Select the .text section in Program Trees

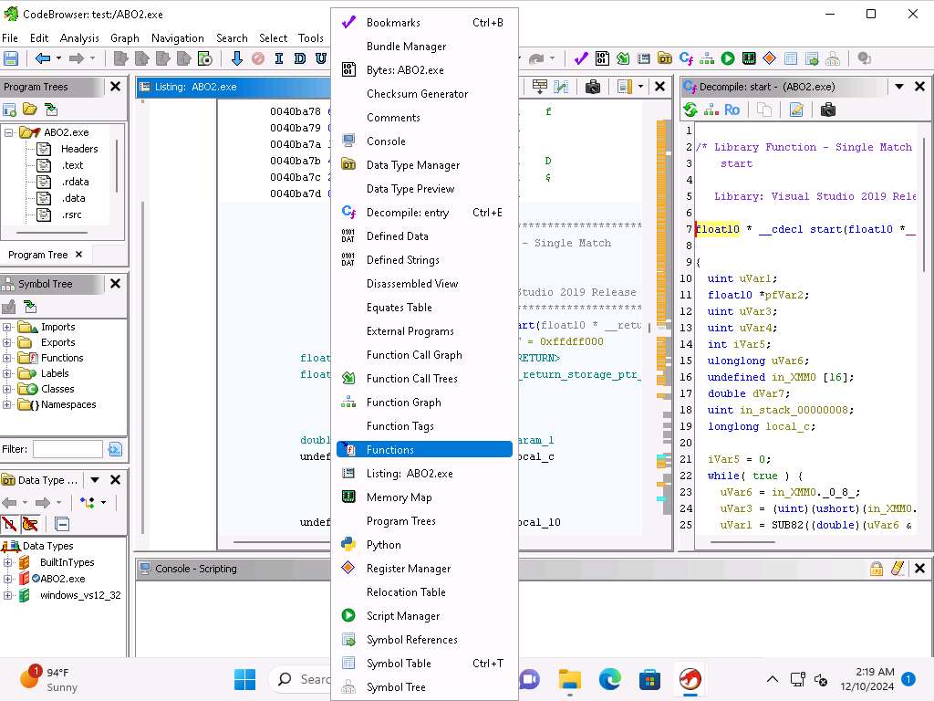(72, 165)
